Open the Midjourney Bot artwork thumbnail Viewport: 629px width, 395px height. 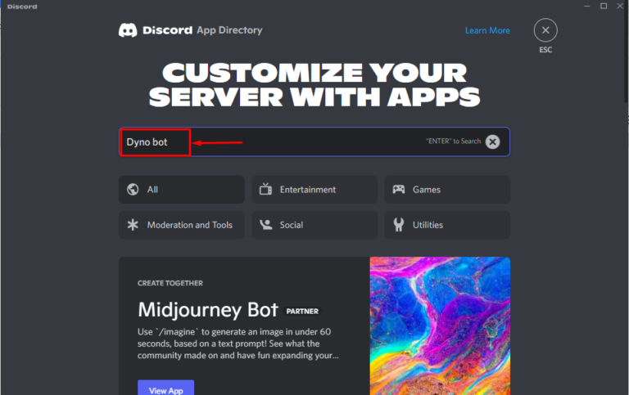[x=440, y=325]
